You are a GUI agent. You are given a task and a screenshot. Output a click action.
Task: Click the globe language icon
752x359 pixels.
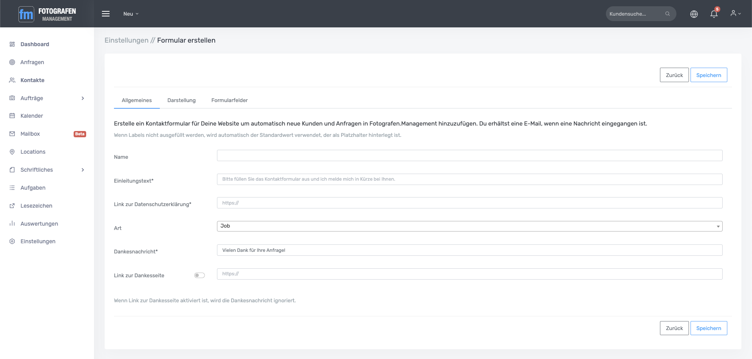click(x=694, y=14)
